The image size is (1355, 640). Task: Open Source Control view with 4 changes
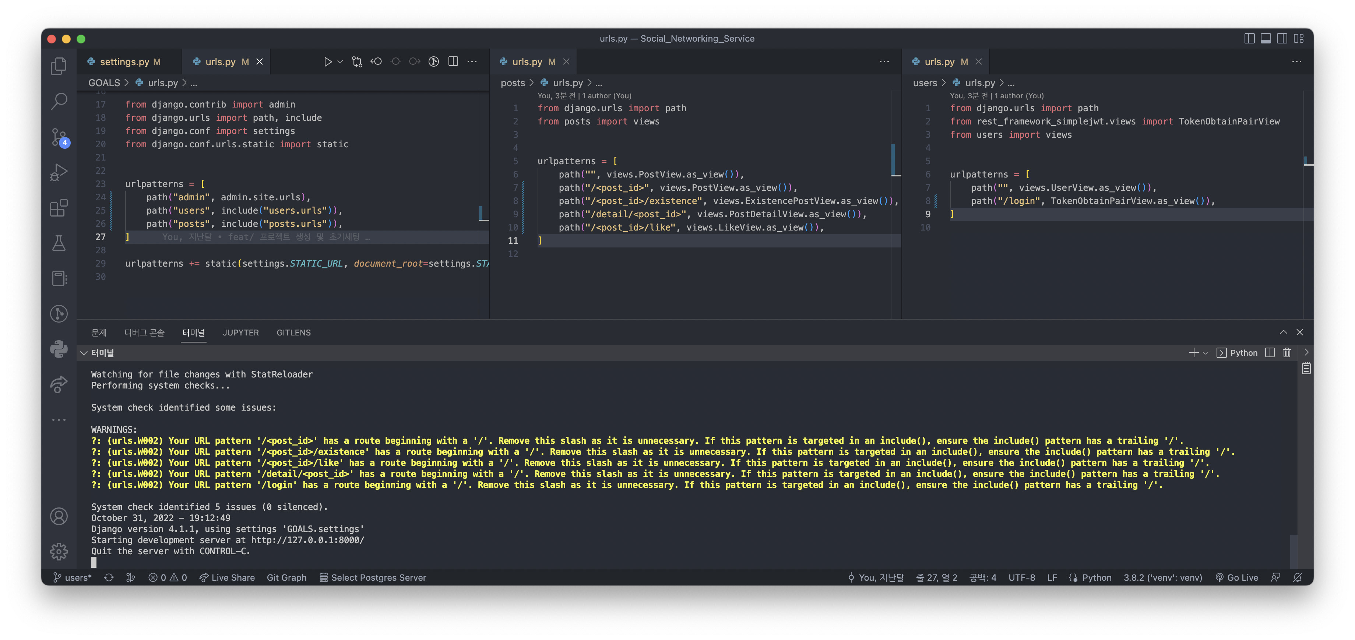coord(59,137)
